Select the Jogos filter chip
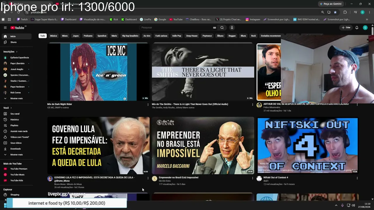This screenshot has width=374, height=210. (x=76, y=36)
